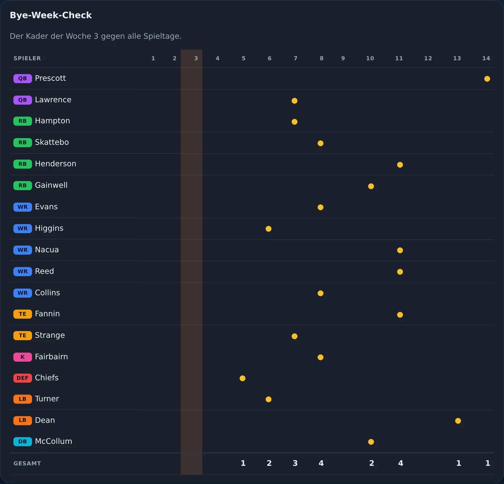Click the GESAMT row label
Screen dimensions: 504x484
(27, 464)
